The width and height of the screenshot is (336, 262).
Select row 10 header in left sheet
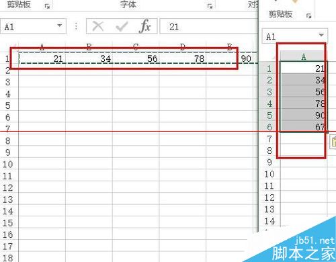(x=9, y=164)
